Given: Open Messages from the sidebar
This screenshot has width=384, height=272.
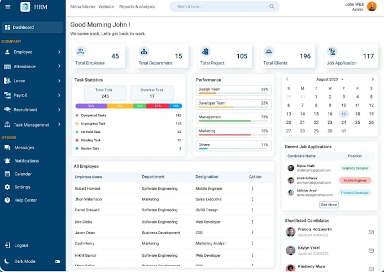Looking at the screenshot, I should 24,148.
